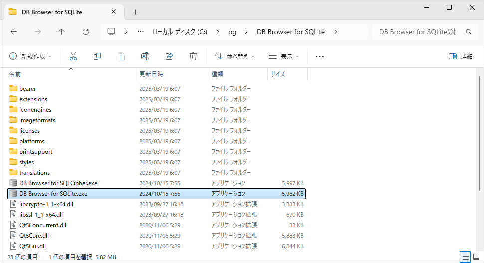Viewport: 484px width, 263px height.
Task: Click the Back navigation arrow
Action: point(14,32)
